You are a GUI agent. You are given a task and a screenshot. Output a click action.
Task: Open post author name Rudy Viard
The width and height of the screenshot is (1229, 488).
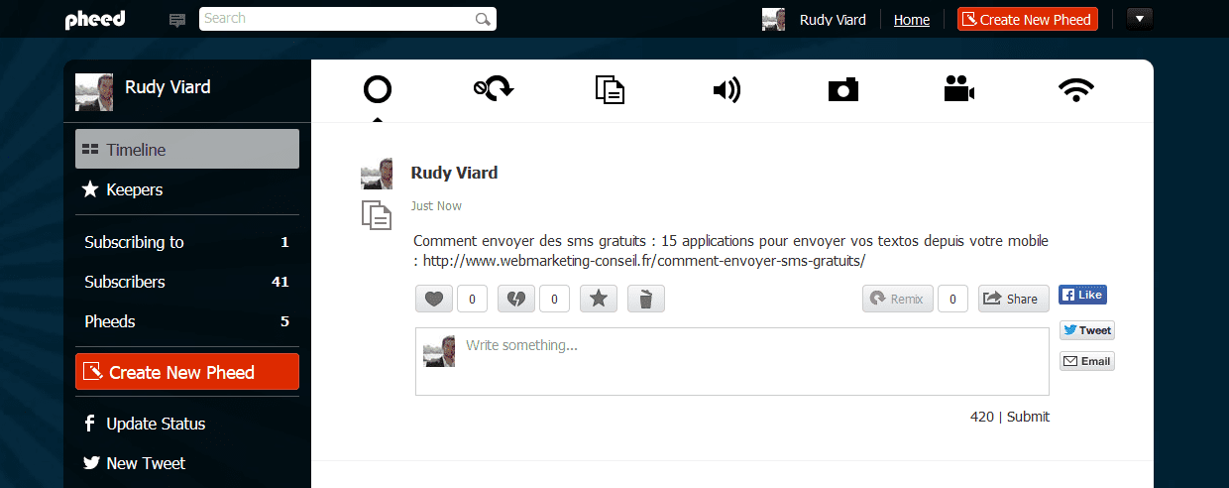pyautogui.click(x=454, y=173)
